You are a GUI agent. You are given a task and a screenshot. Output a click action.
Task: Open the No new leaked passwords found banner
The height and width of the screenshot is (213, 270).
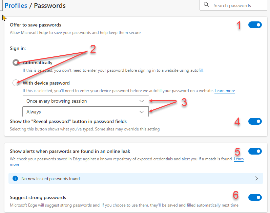coord(136,178)
